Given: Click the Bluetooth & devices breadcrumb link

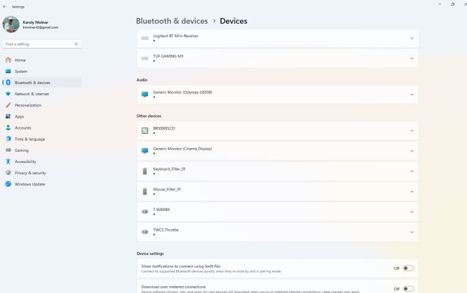Looking at the screenshot, I should [x=172, y=21].
